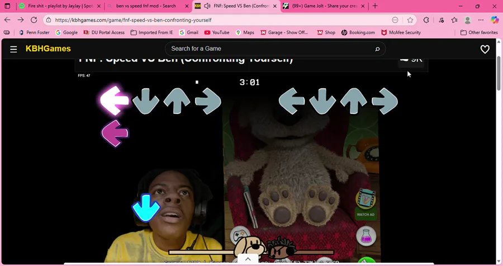The image size is (503, 266).
Task: Open the McAfee Security bookmark
Action: coord(401,32)
